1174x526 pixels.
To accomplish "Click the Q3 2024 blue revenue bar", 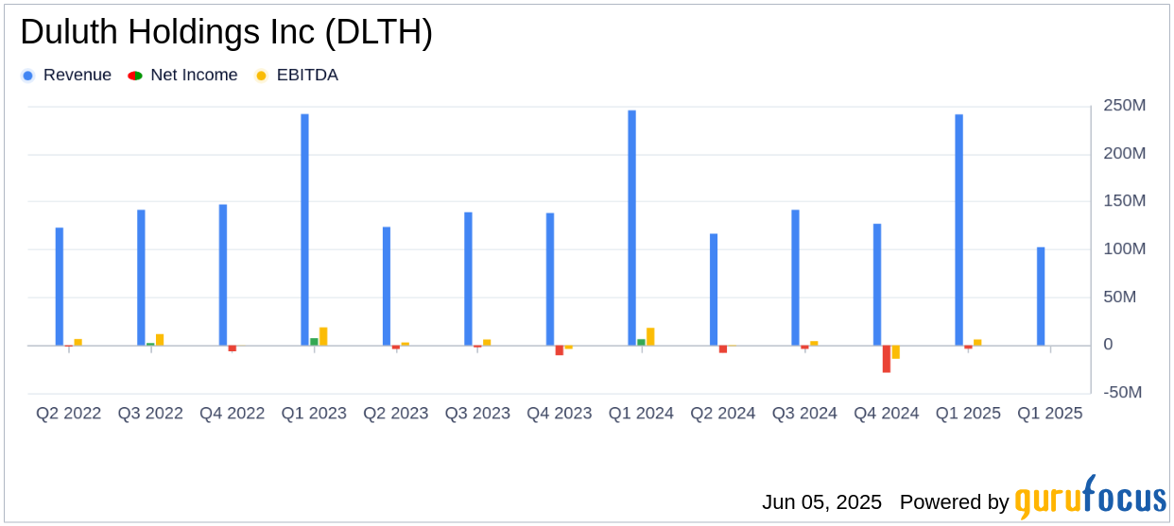I will click(795, 278).
